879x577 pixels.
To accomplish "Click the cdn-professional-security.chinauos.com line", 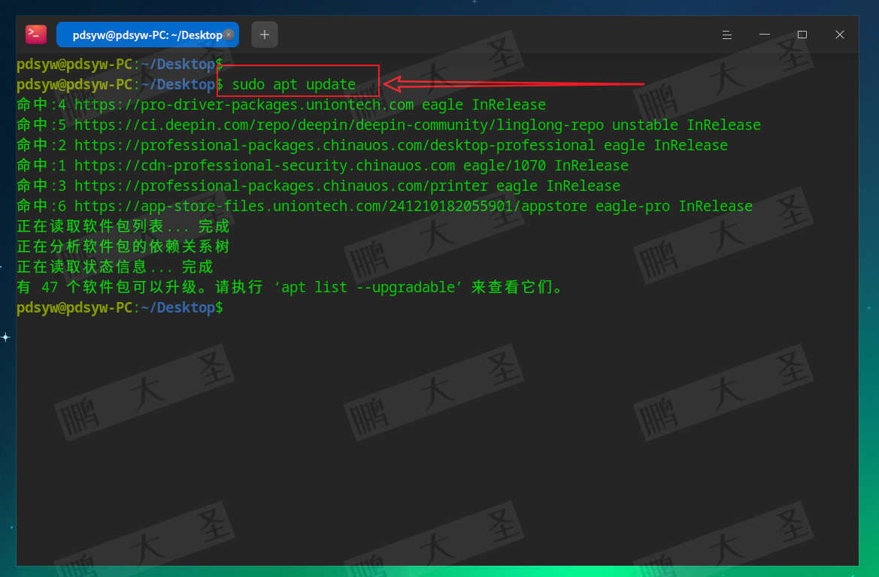I will (x=323, y=165).
